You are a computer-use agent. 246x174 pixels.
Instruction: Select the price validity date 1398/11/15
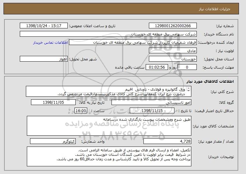tap(152, 111)
